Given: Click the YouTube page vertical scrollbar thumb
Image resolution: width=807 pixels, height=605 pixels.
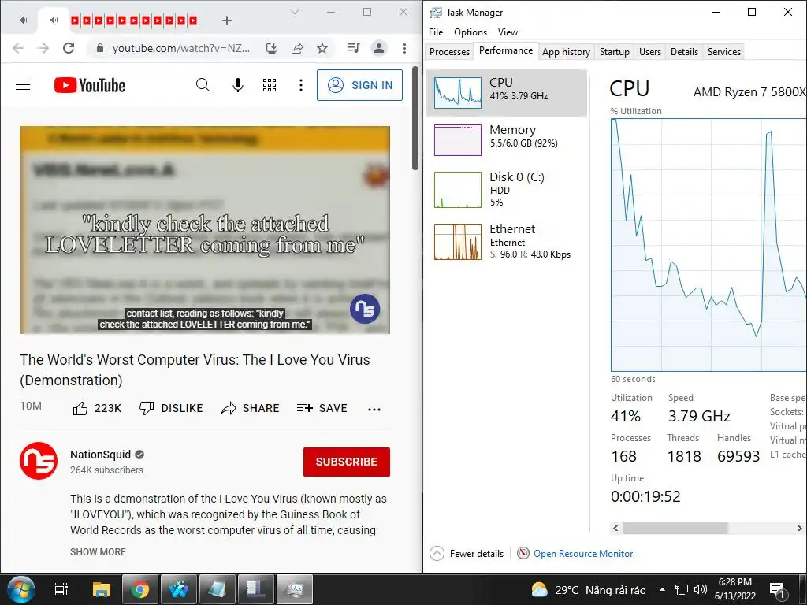Looking at the screenshot, I should 416,119.
